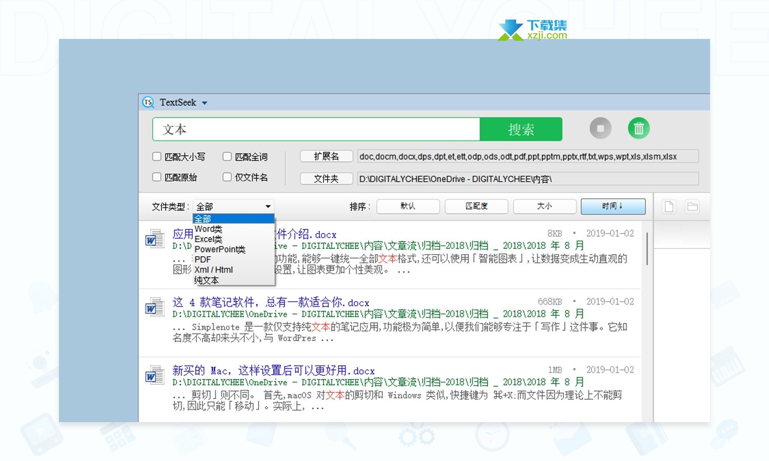Sort results by 匹配度
Viewport: 769px width, 461px height.
(x=476, y=206)
